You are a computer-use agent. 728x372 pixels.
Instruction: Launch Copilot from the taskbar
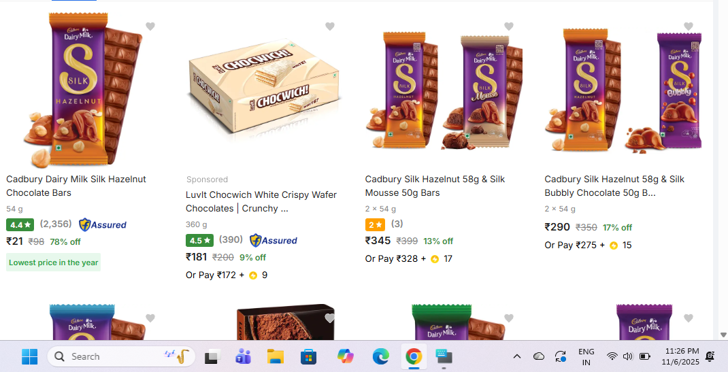click(x=346, y=356)
